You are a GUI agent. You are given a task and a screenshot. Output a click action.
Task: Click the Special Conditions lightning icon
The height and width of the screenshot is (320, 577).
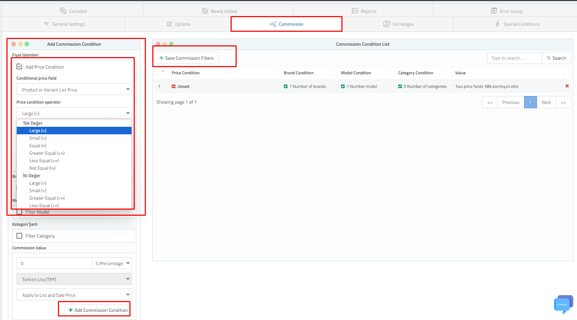click(497, 24)
